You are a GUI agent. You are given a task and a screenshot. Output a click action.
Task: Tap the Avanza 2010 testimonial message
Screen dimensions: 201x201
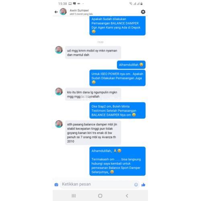[x=93, y=133]
